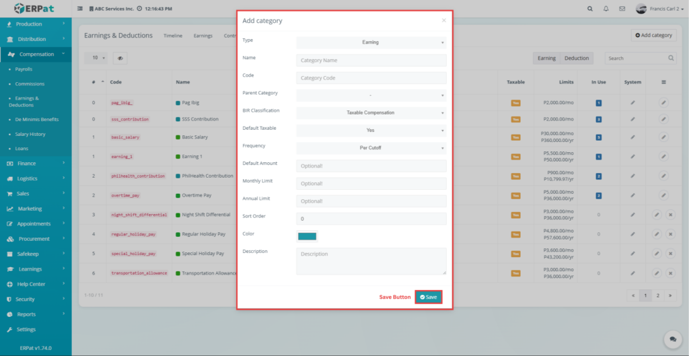This screenshot has width=689, height=356.
Task: Switch the list filter to Deduction
Action: click(x=577, y=59)
